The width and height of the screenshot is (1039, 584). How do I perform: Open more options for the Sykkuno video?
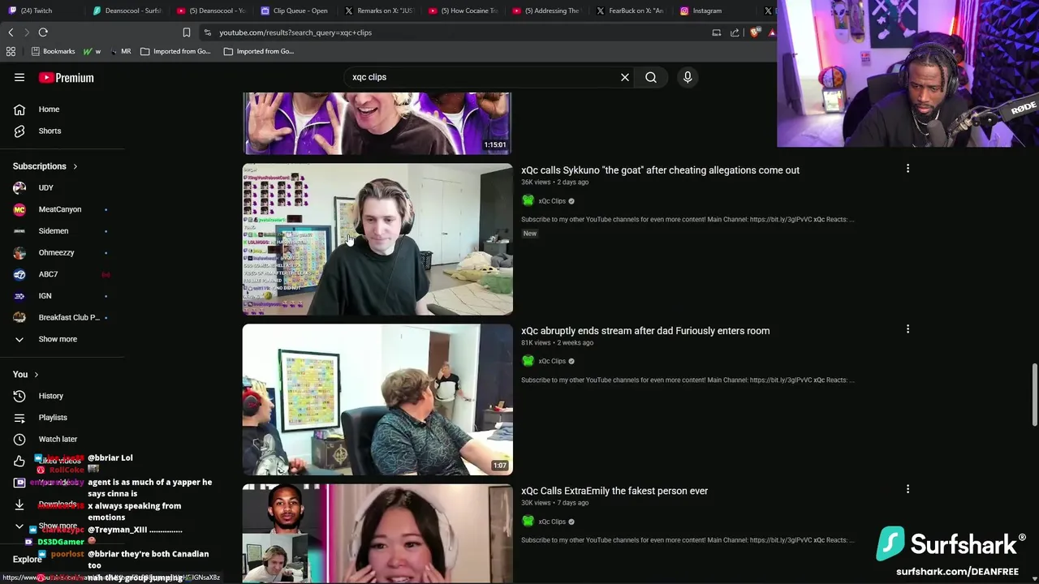coord(908,169)
